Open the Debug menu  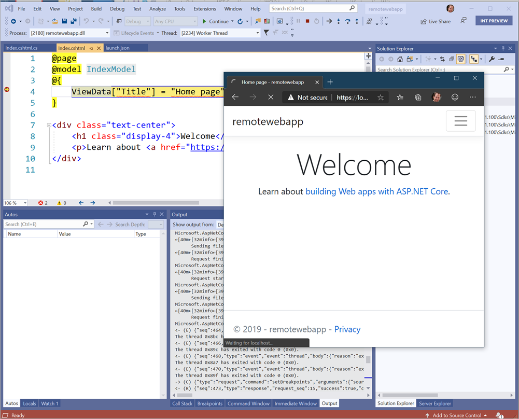(117, 8)
